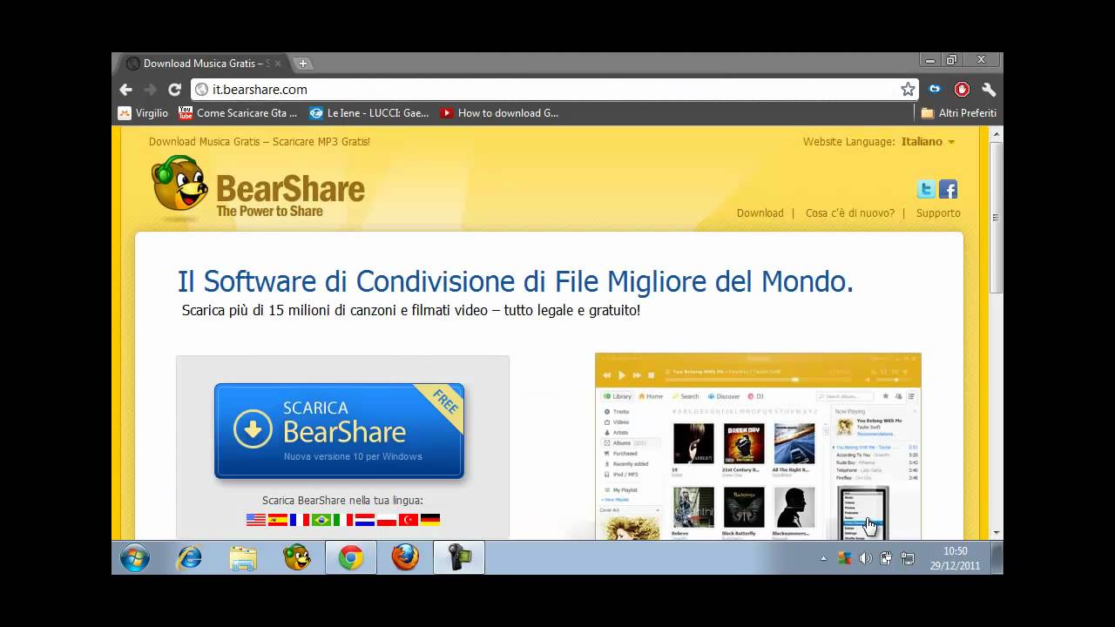Viewport: 1115px width, 627px height.
Task: Open the Supporto menu link
Action: (x=938, y=212)
